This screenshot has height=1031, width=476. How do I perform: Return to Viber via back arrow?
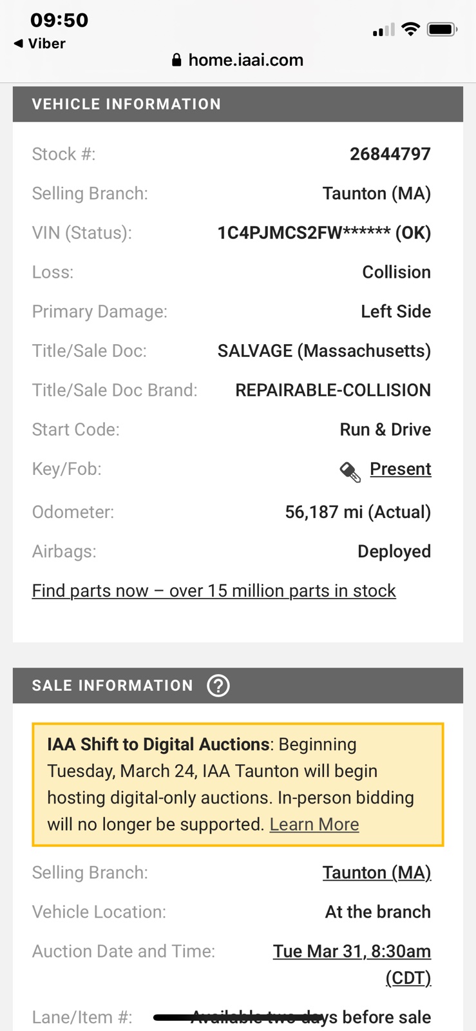pyautogui.click(x=40, y=43)
